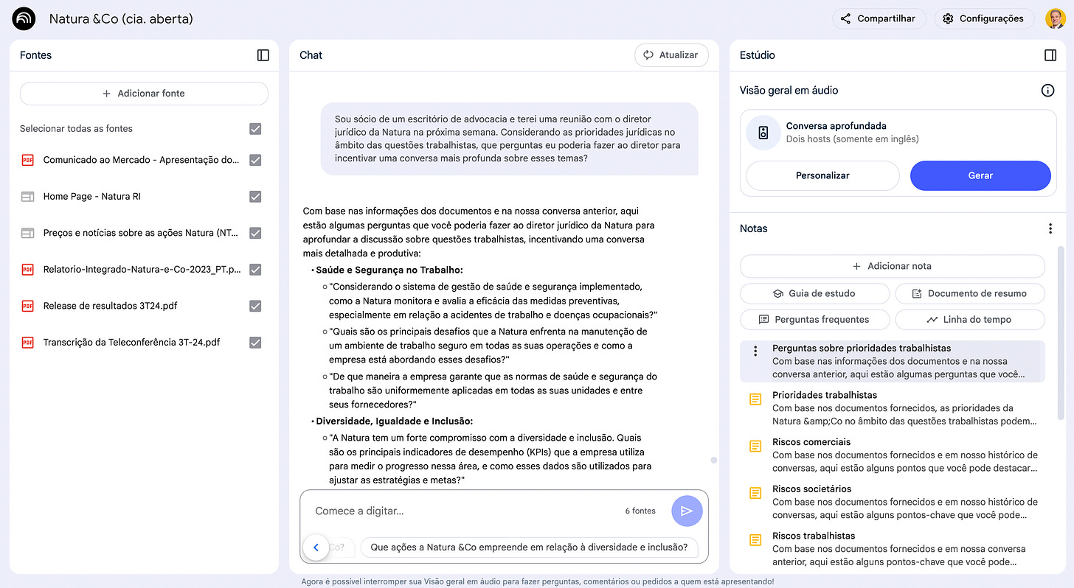Screen dimensions: 1074x588
Task: Uncheck Comunicado ao Mercado source checkbox
Action: pyautogui.click(x=255, y=160)
